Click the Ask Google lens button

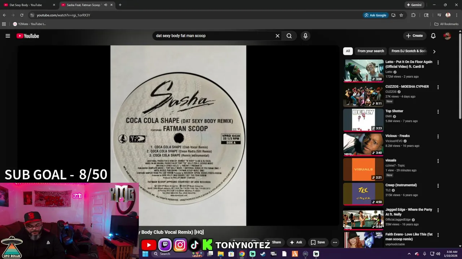375,15
